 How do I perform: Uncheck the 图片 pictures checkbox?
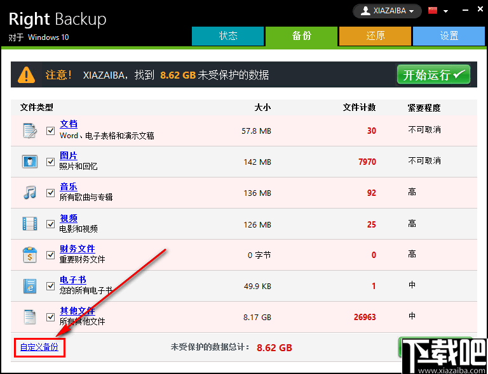click(x=50, y=162)
